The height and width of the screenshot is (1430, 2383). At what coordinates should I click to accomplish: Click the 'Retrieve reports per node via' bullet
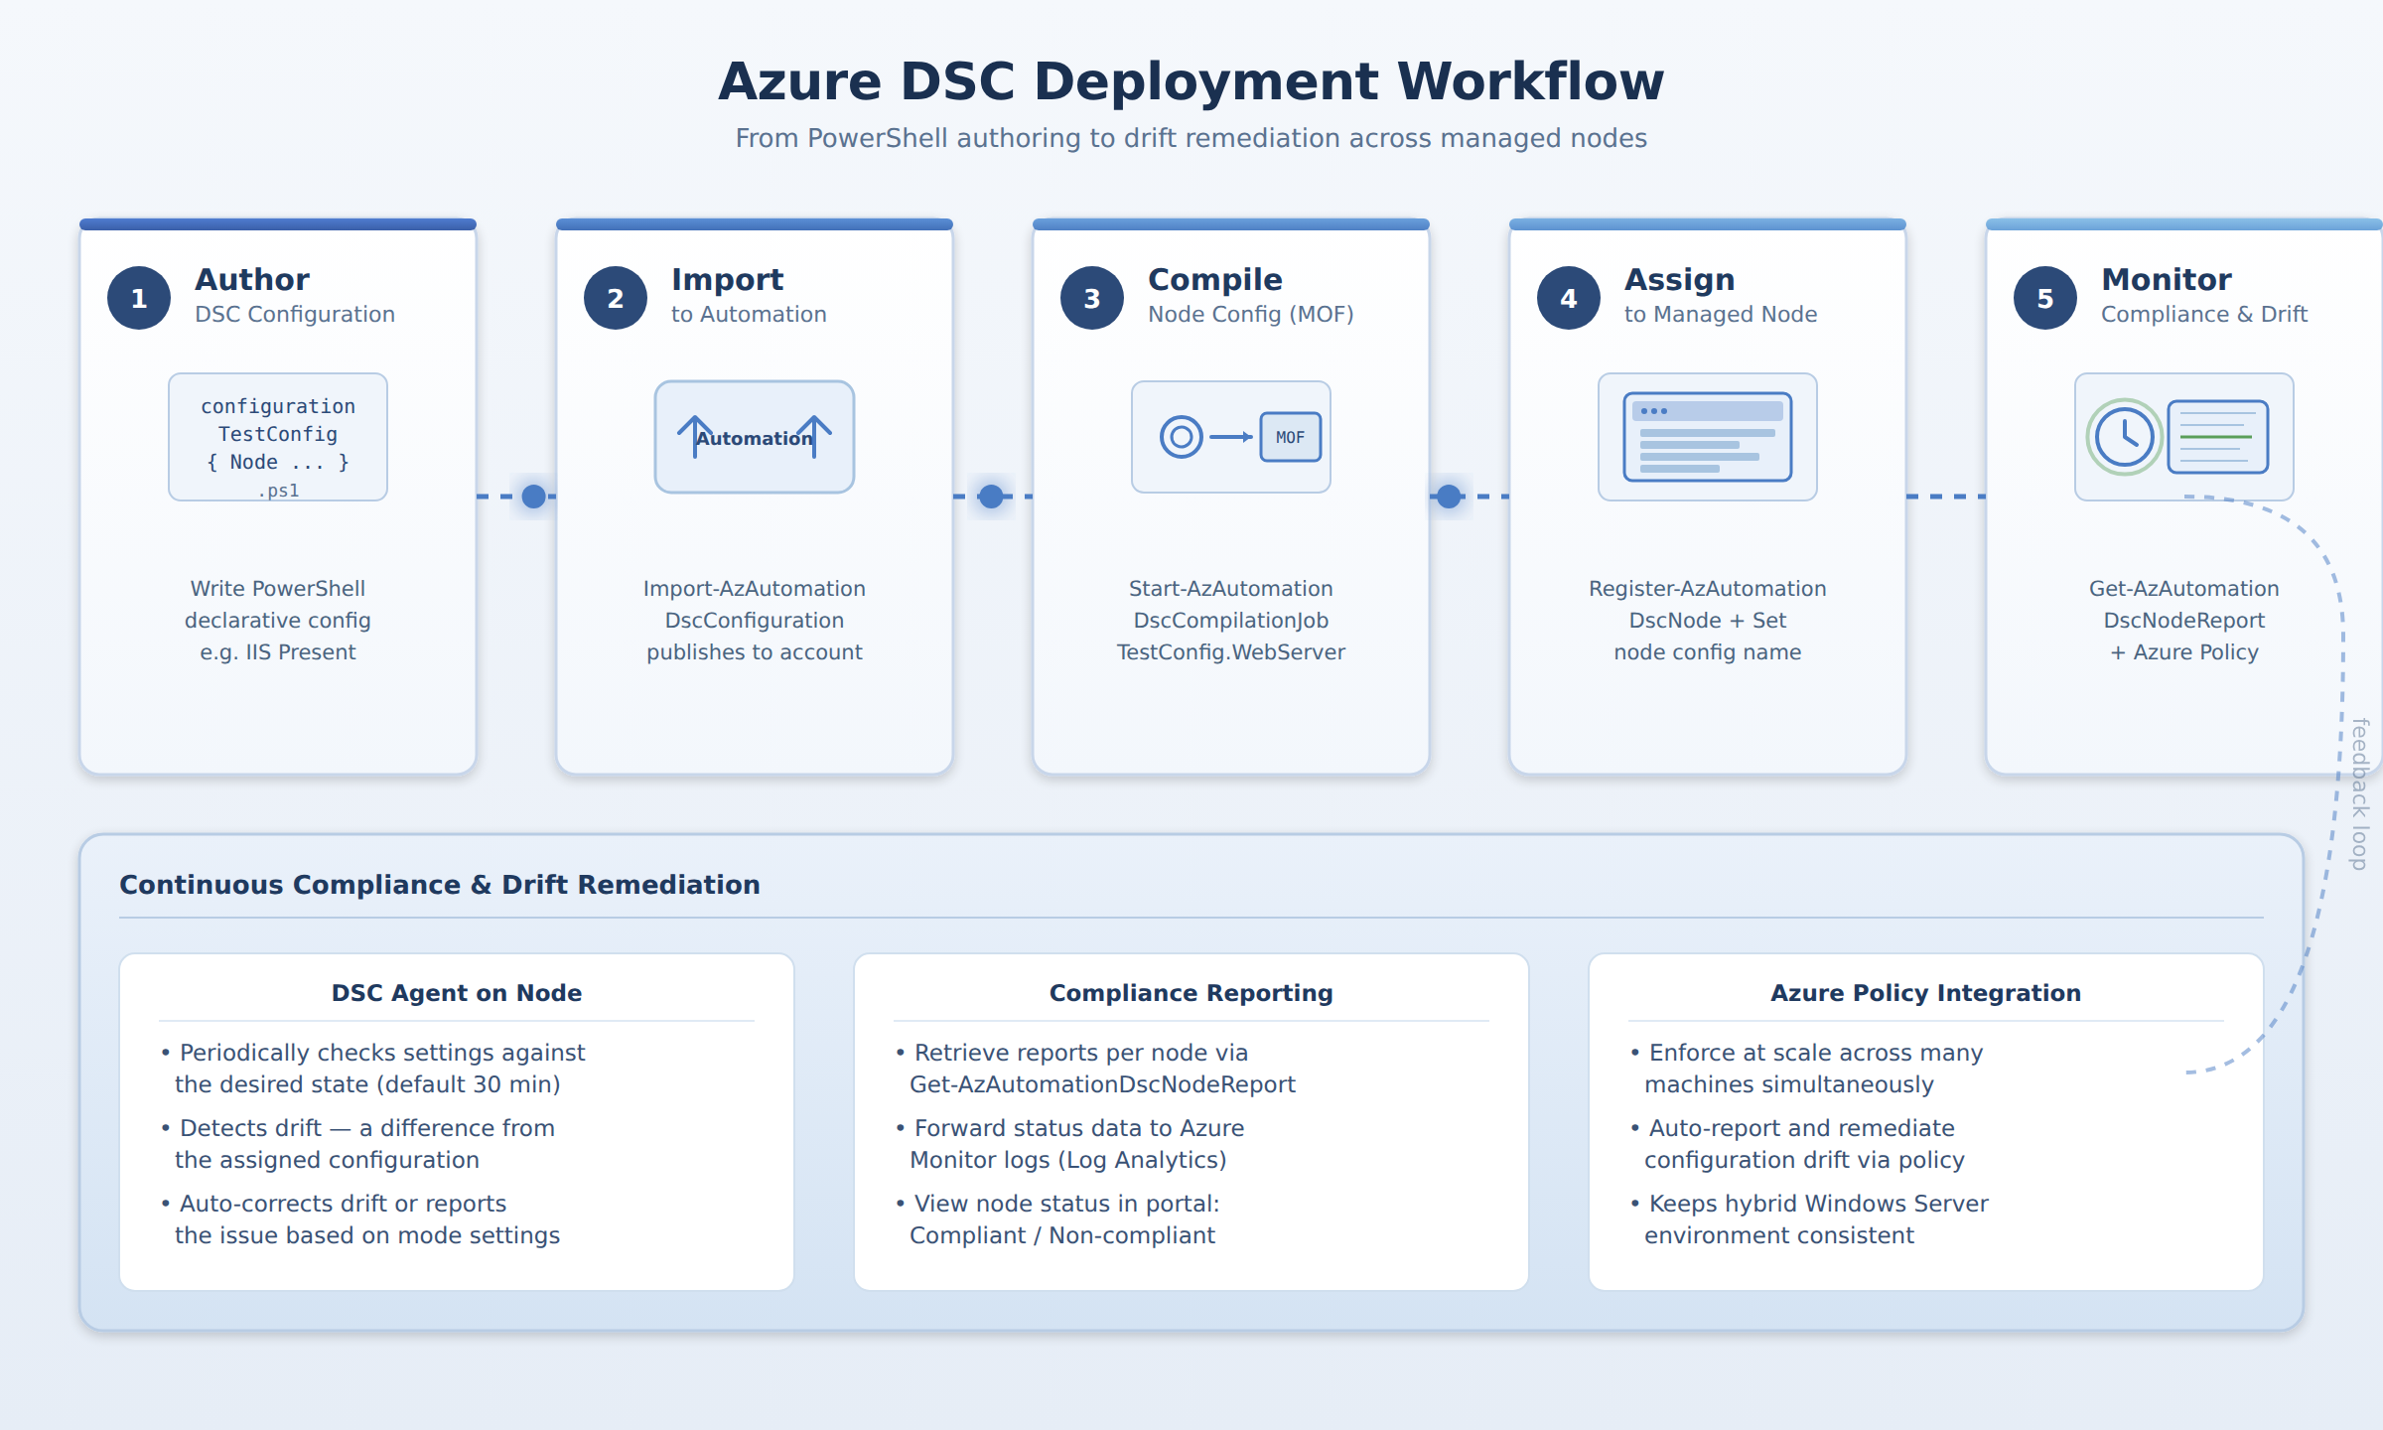1071,1053
